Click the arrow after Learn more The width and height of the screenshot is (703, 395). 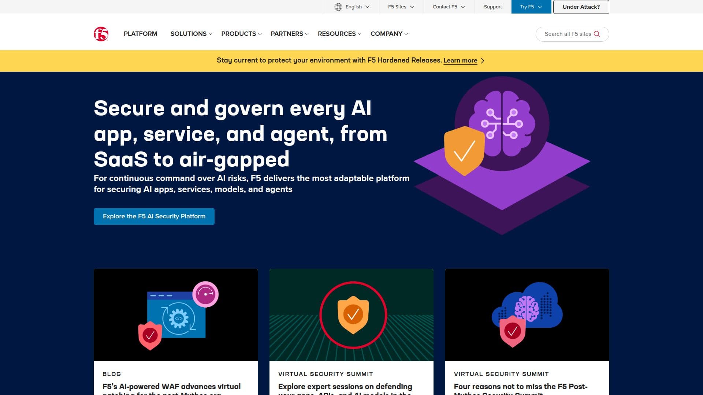coord(483,61)
